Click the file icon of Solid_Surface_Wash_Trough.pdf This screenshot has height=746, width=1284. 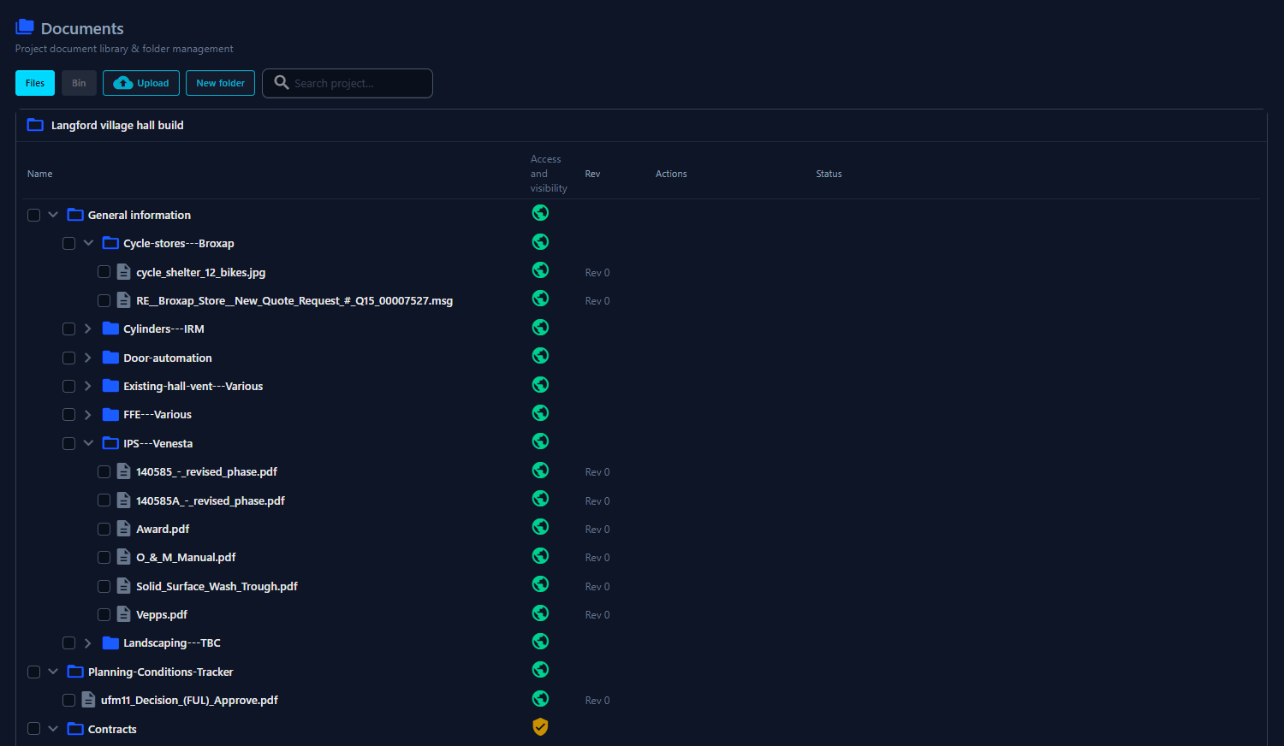pyautogui.click(x=123, y=586)
